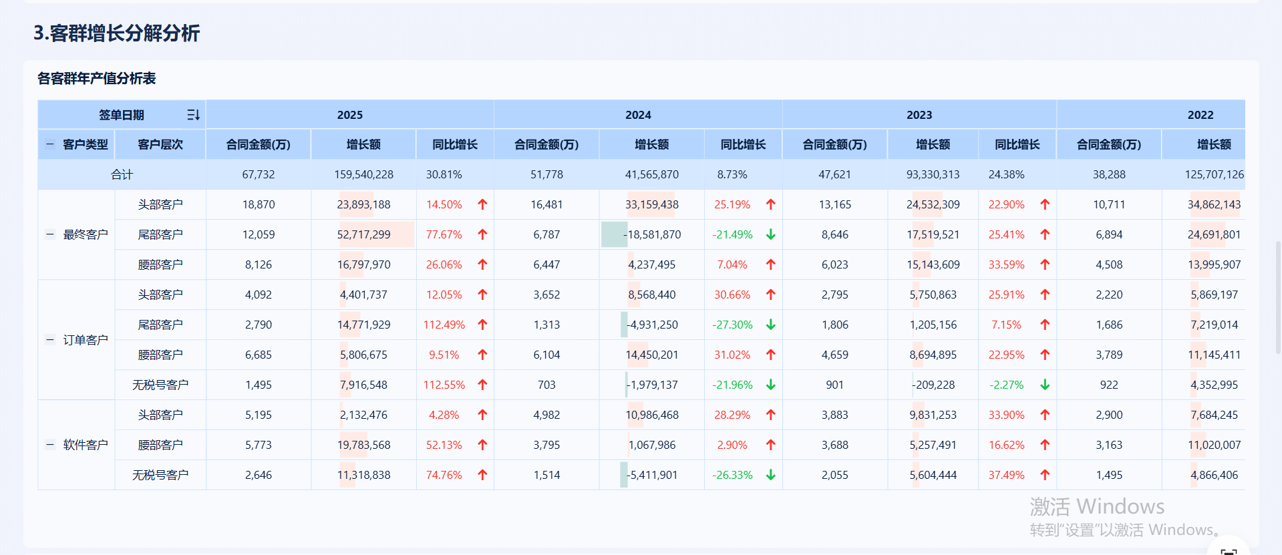Select the 2023 year column header
Image resolution: width=1282 pixels, height=555 pixels.
point(919,115)
